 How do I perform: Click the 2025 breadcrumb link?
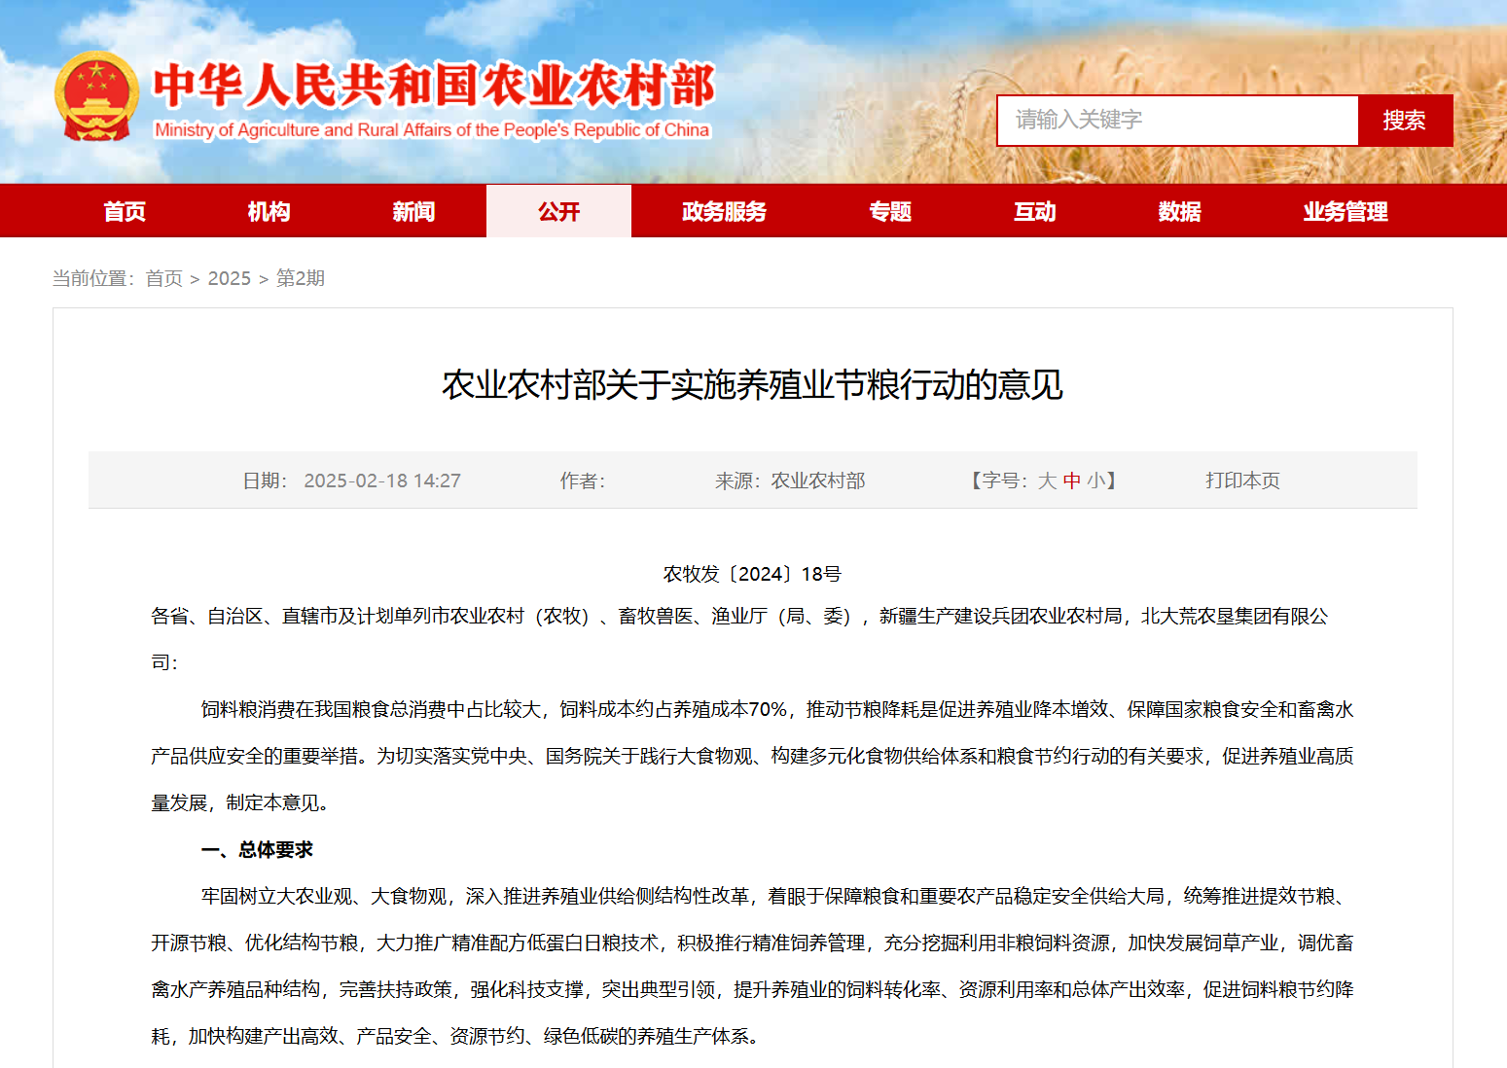229,279
